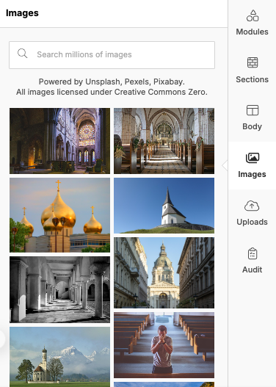Open the Audit clipboard icon
Viewport: 276px width, 387px height.
pyautogui.click(x=253, y=253)
